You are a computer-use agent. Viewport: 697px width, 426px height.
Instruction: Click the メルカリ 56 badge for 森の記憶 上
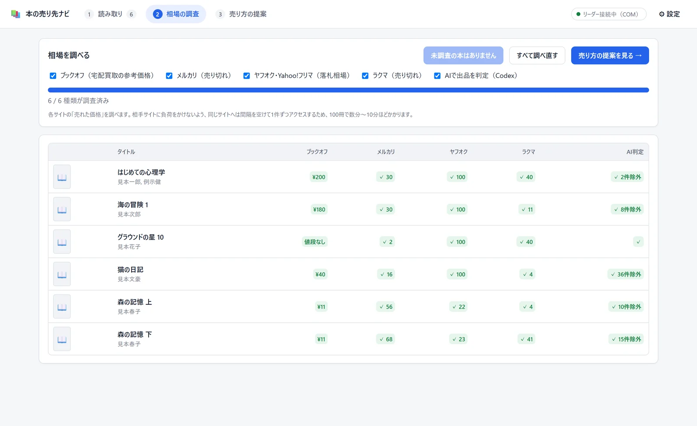[x=386, y=307]
